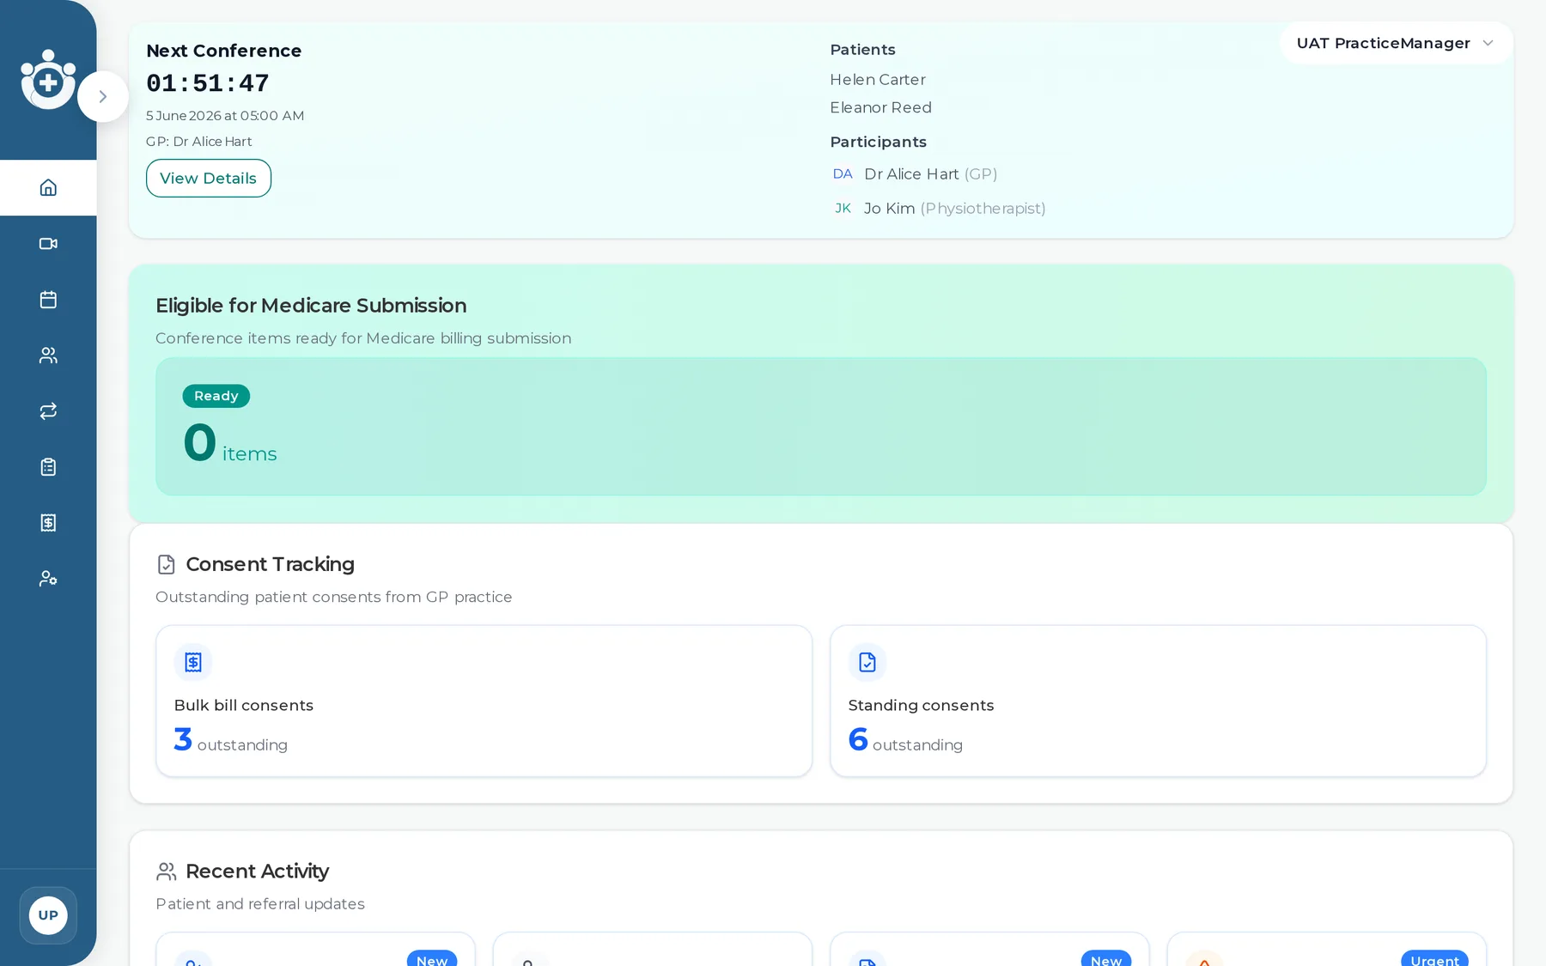
Task: Open the Bulk bill consents card
Action: pyautogui.click(x=484, y=701)
